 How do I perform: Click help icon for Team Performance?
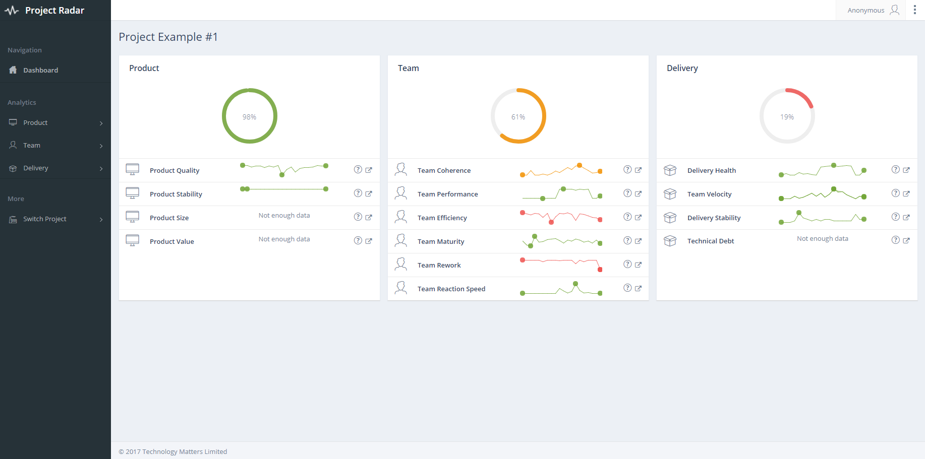(627, 193)
